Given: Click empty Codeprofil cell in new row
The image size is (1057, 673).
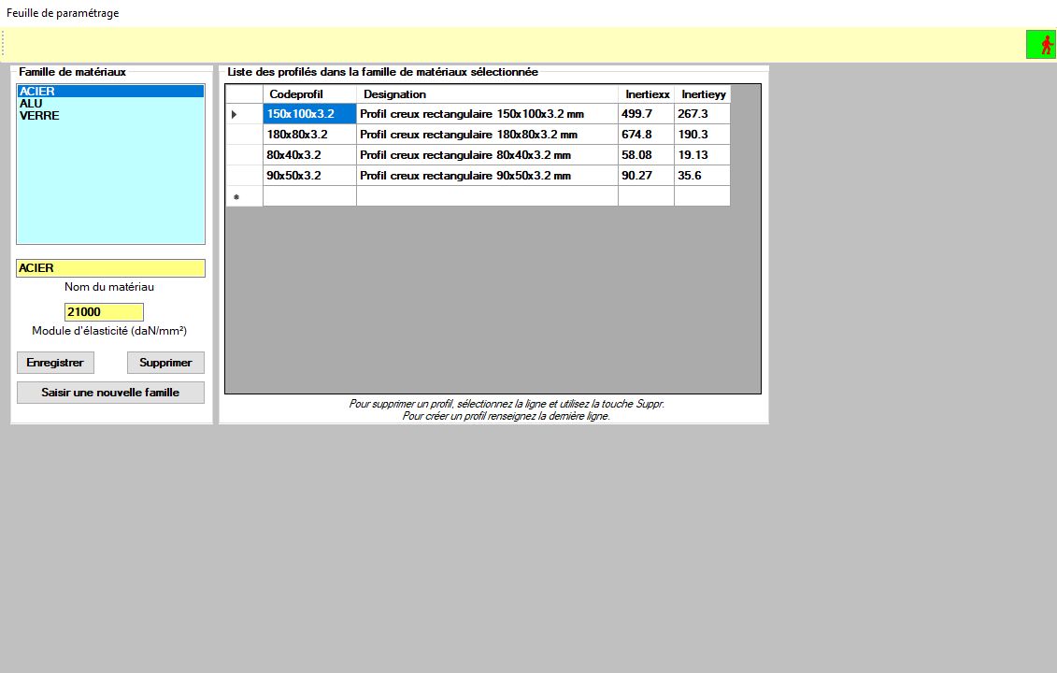Looking at the screenshot, I should pyautogui.click(x=309, y=196).
